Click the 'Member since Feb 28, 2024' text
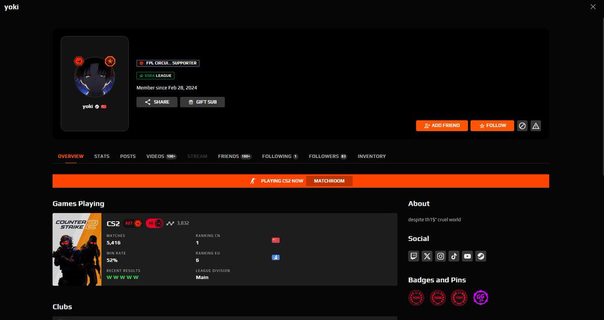Viewport: 604px width, 320px height. [167, 88]
